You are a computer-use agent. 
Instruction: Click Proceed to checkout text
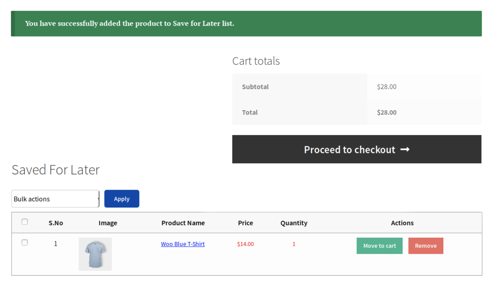coord(349,150)
